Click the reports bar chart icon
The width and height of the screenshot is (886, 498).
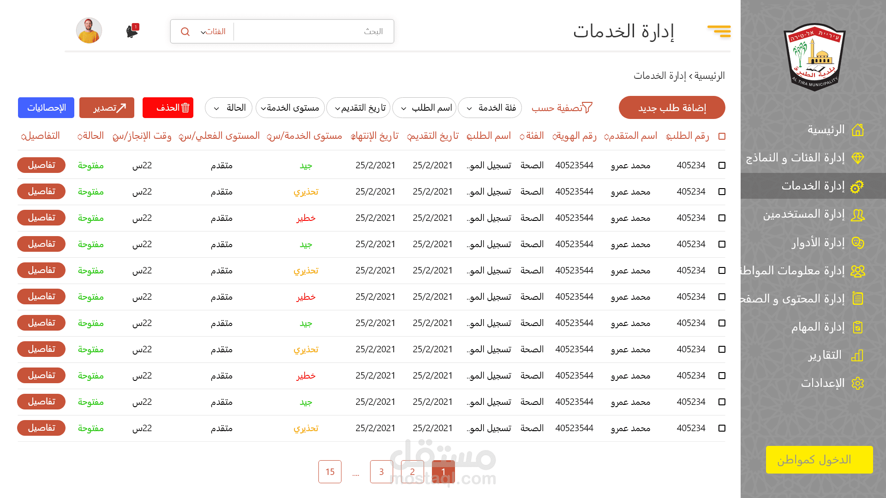coord(857,356)
